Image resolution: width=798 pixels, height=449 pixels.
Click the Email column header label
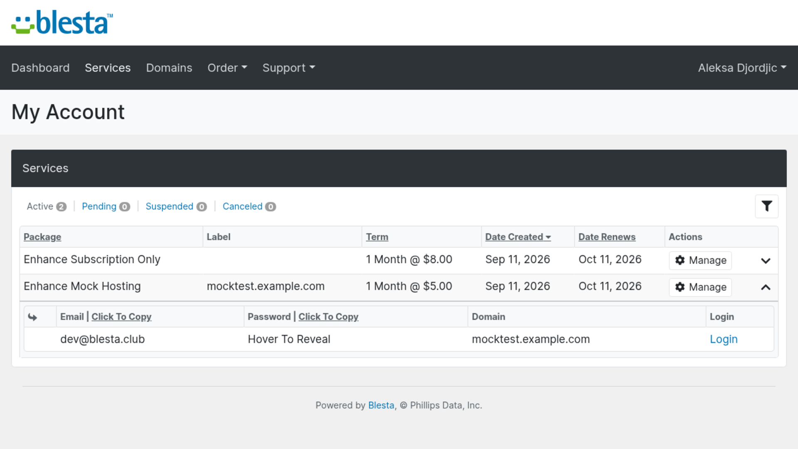coord(72,317)
